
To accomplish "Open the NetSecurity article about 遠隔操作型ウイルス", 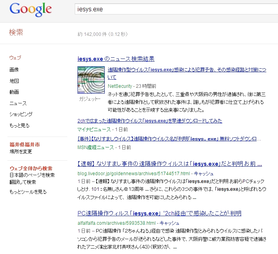I will coord(187,70).
